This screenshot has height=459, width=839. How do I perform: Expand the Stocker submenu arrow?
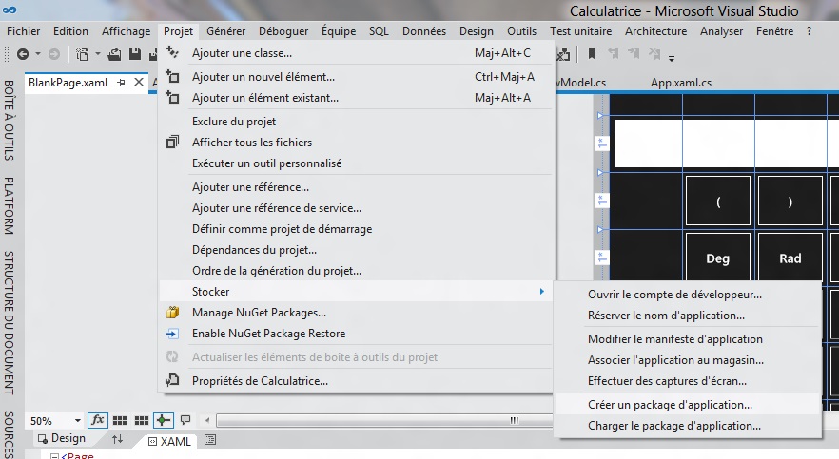point(542,291)
